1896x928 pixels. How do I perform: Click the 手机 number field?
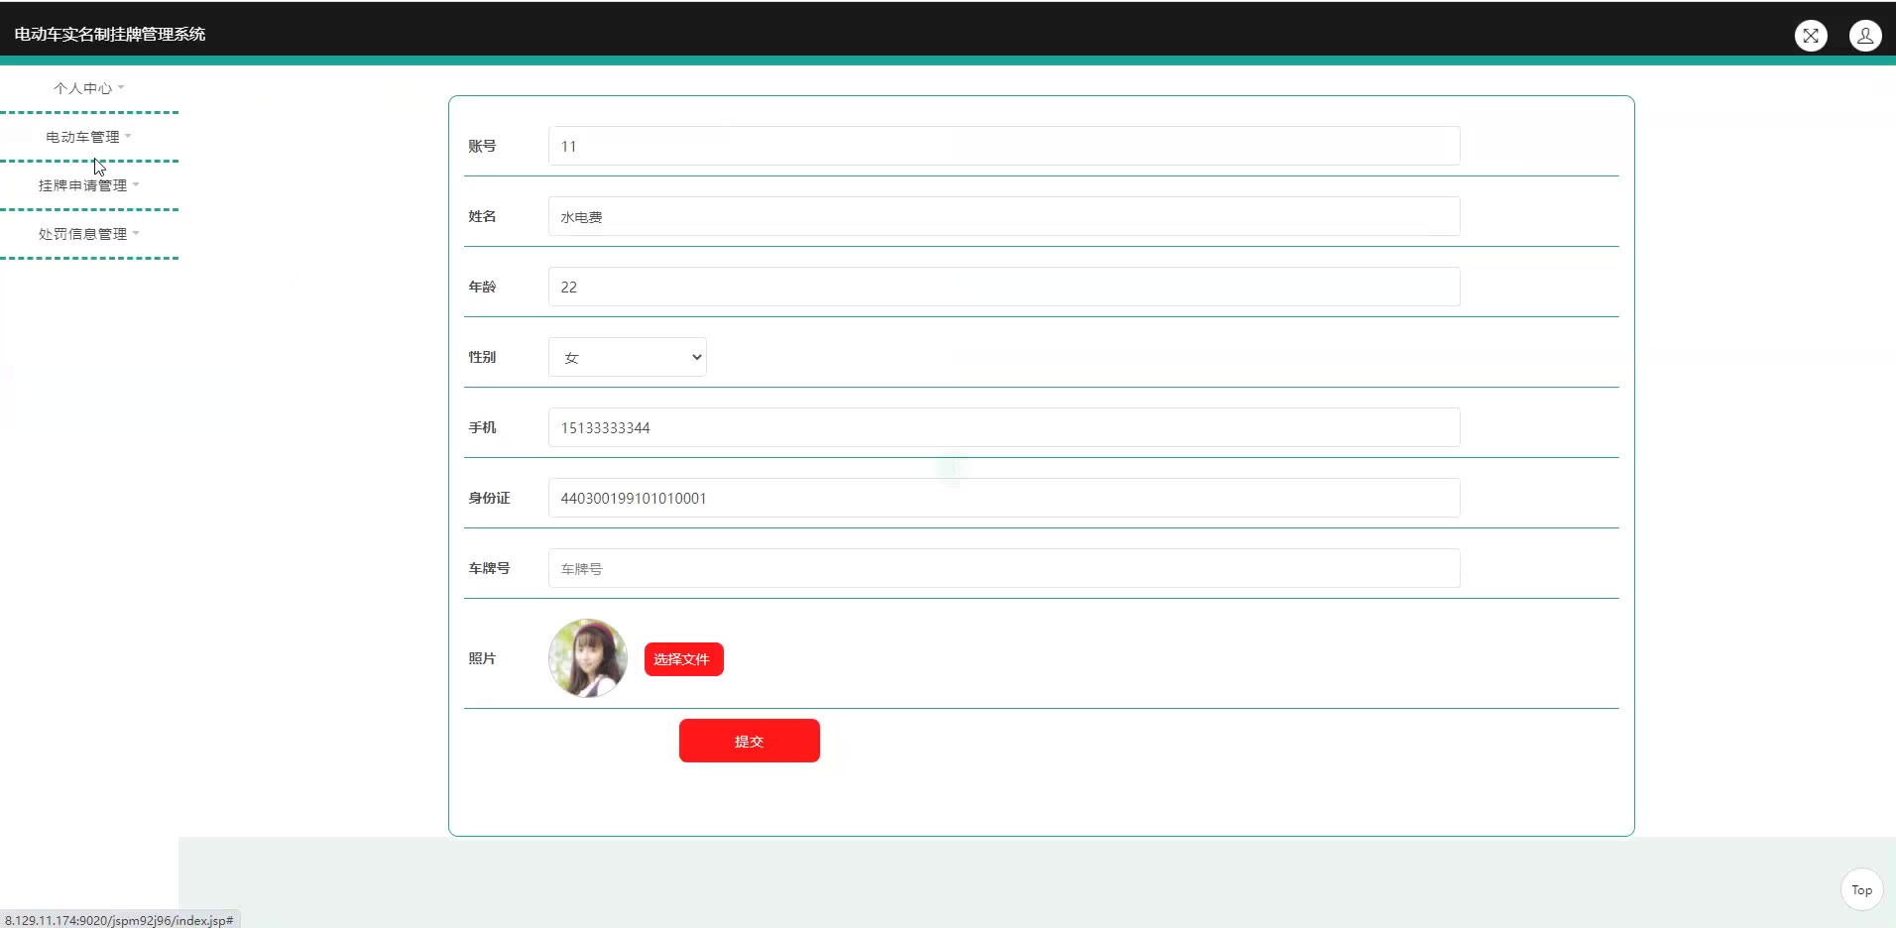coord(1004,427)
